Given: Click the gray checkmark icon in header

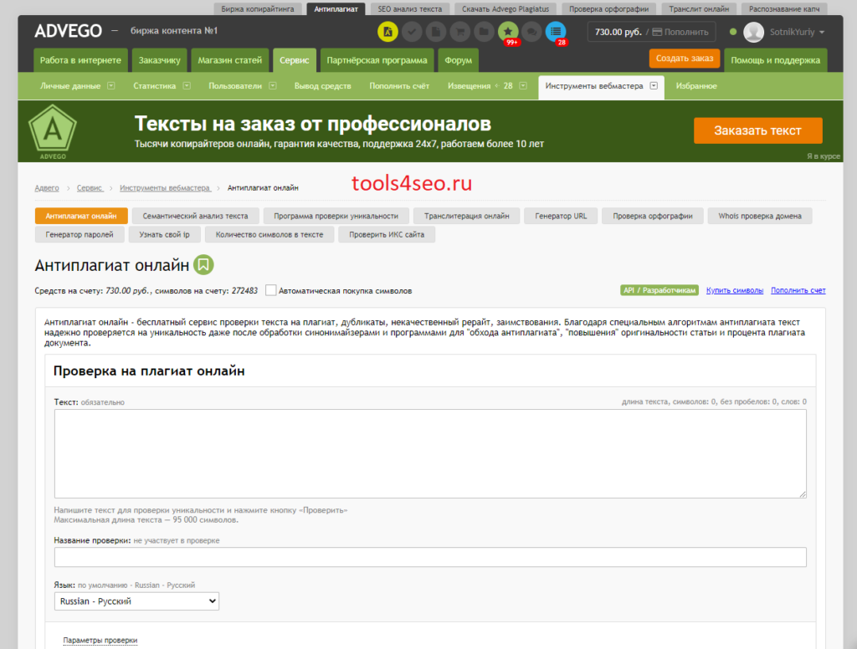Looking at the screenshot, I should pyautogui.click(x=412, y=32).
